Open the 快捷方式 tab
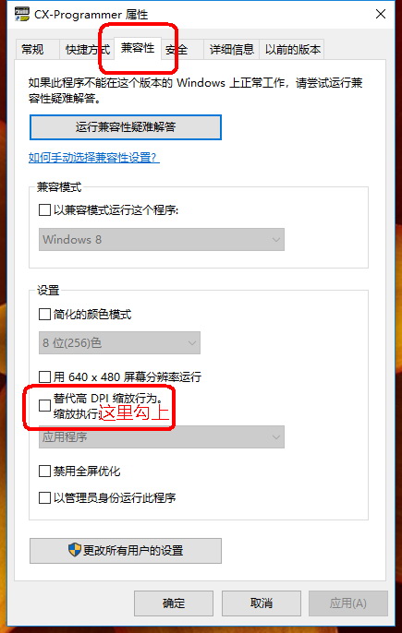Image resolution: width=402 pixels, height=633 pixels. (x=87, y=50)
